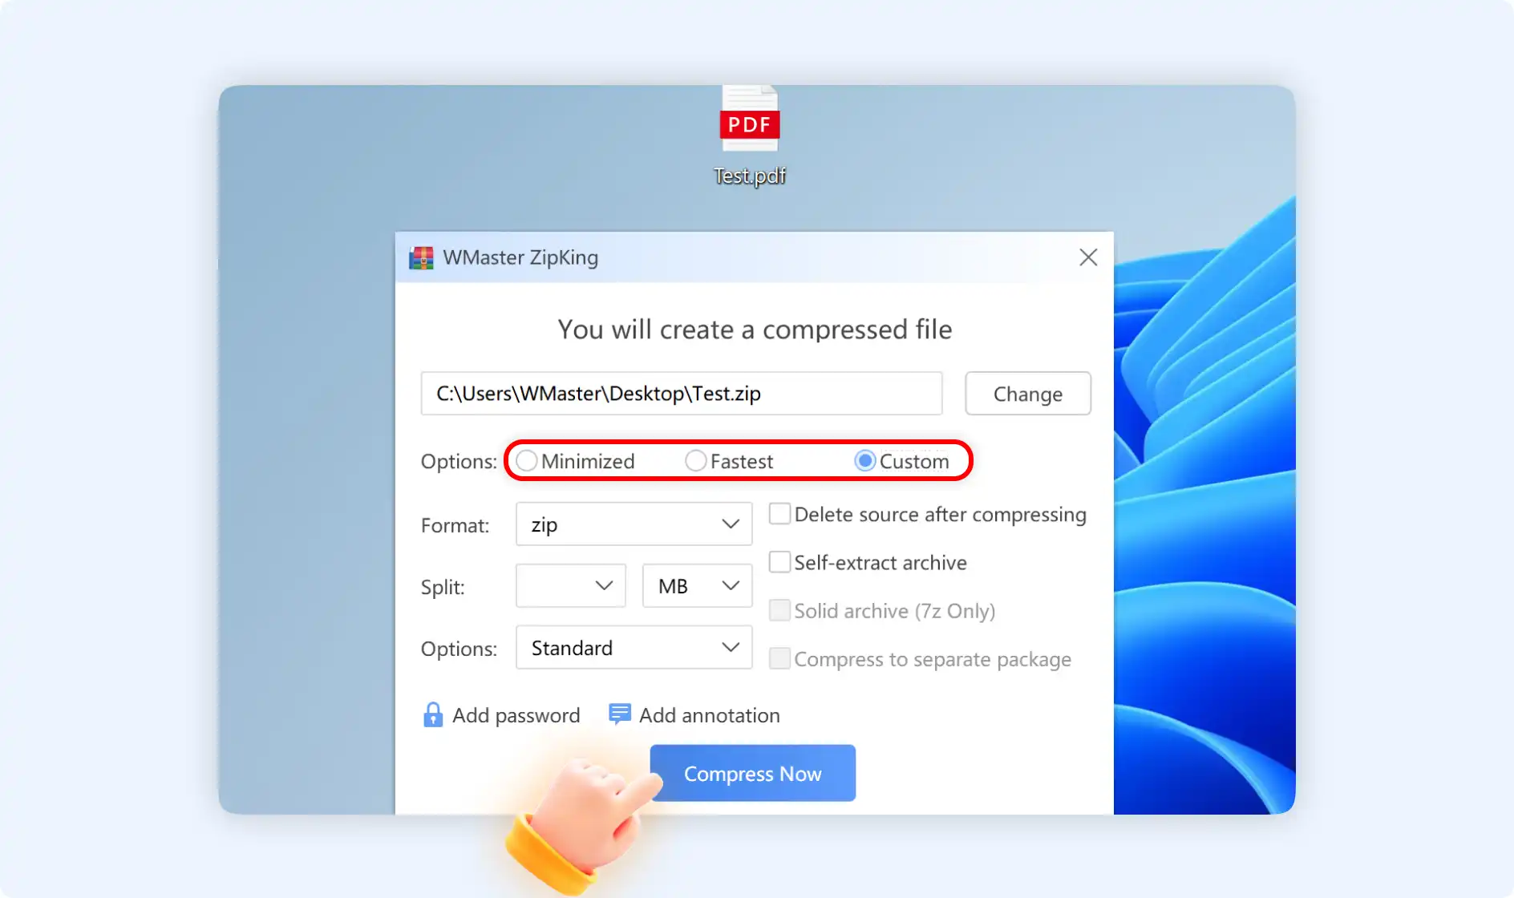Open the Standard compression level dropdown

point(634,648)
